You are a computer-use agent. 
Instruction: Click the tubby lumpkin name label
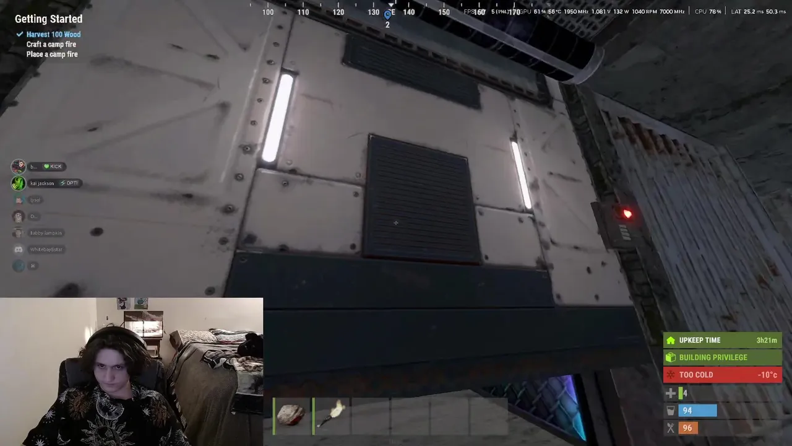(46, 233)
